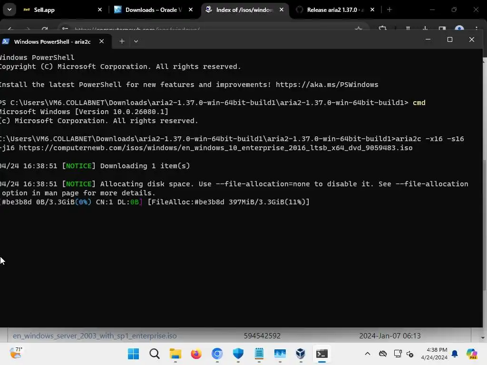Maximize the Windows Terminal window
This screenshot has height=365, width=487.
450,39
